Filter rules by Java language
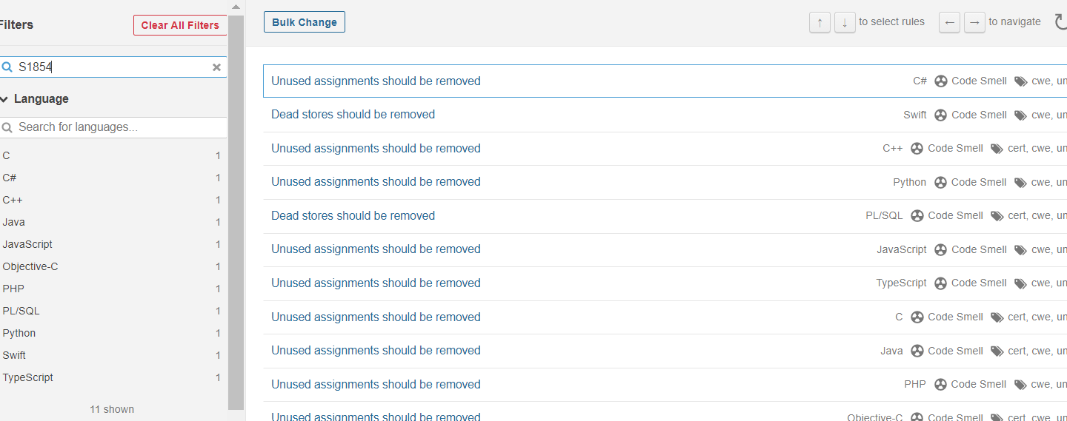The width and height of the screenshot is (1067, 421). [14, 222]
